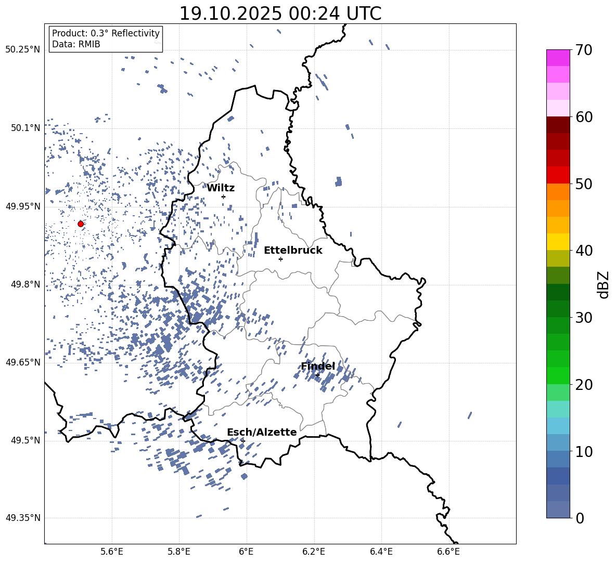Click the Findel location cross marker

pyautogui.click(x=317, y=375)
